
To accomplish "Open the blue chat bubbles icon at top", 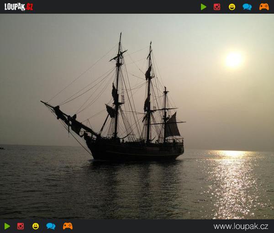I will tap(247, 7).
